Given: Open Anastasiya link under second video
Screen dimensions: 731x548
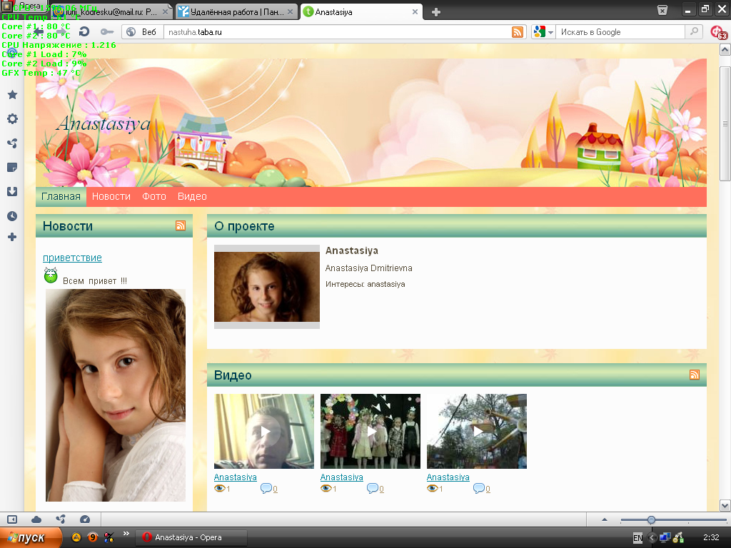Looking at the screenshot, I should [x=341, y=477].
